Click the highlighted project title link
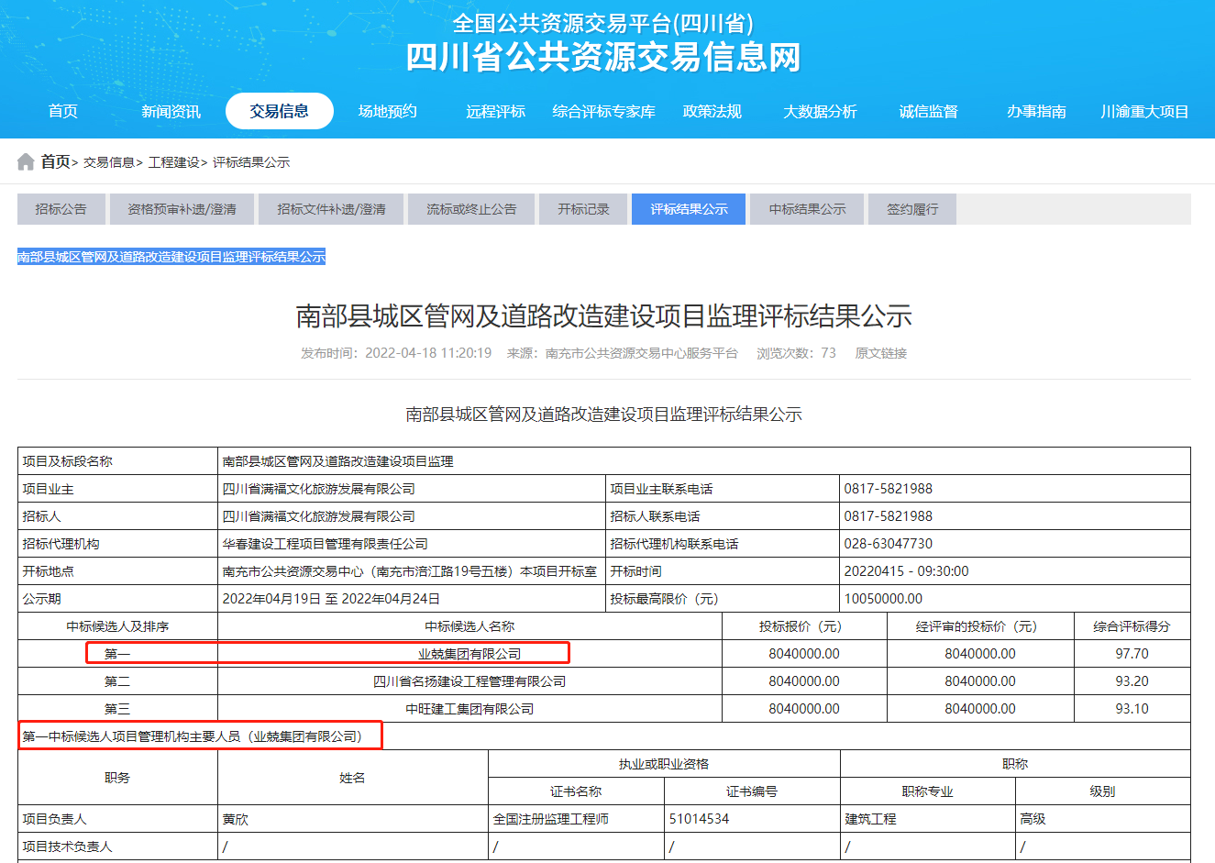The image size is (1215, 863). point(171,257)
